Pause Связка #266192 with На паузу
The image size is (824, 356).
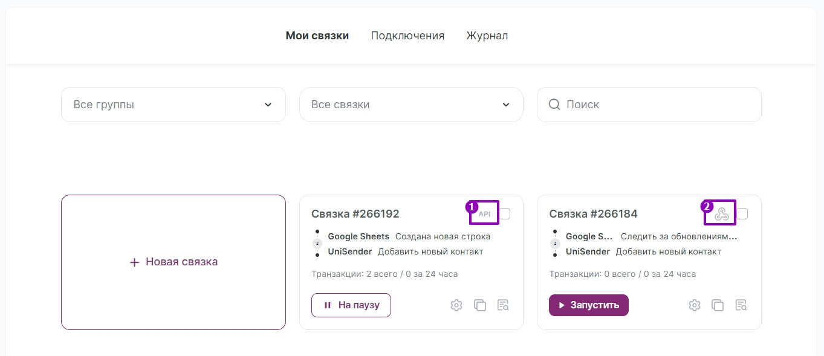coord(351,305)
